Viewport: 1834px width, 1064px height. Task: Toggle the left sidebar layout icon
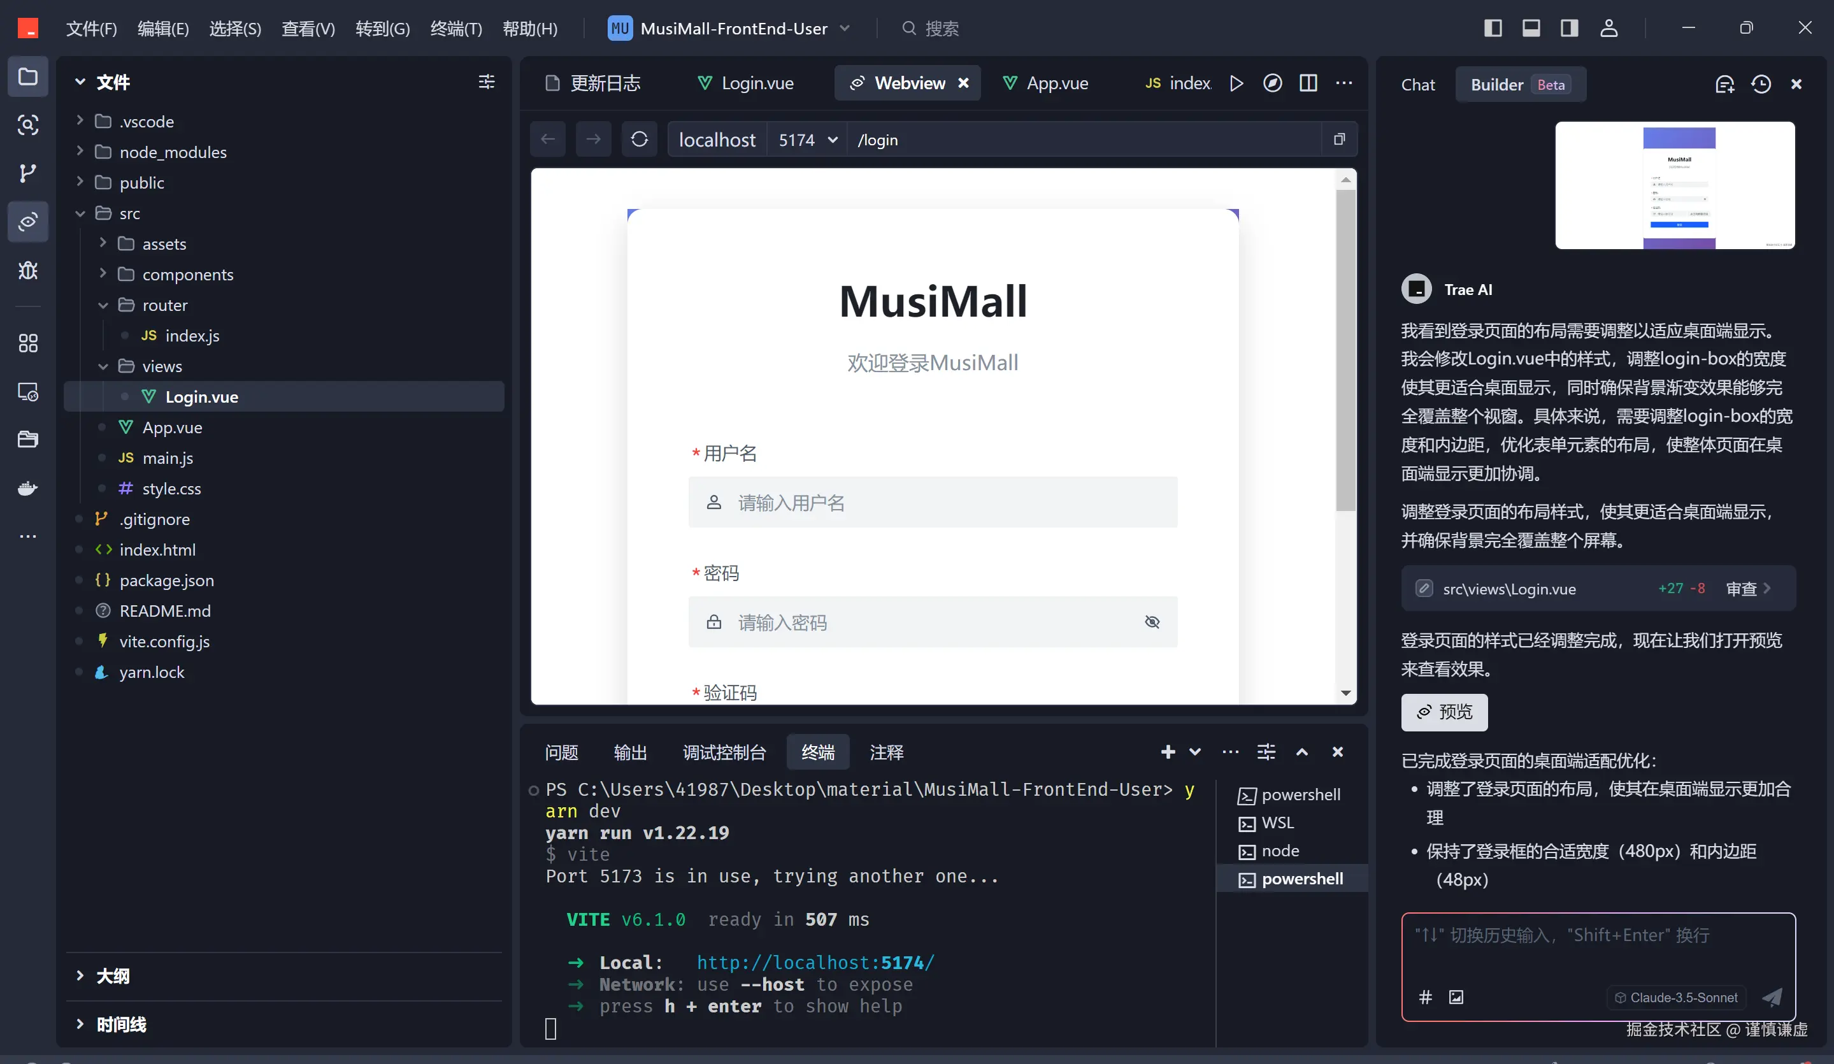[1493, 29]
